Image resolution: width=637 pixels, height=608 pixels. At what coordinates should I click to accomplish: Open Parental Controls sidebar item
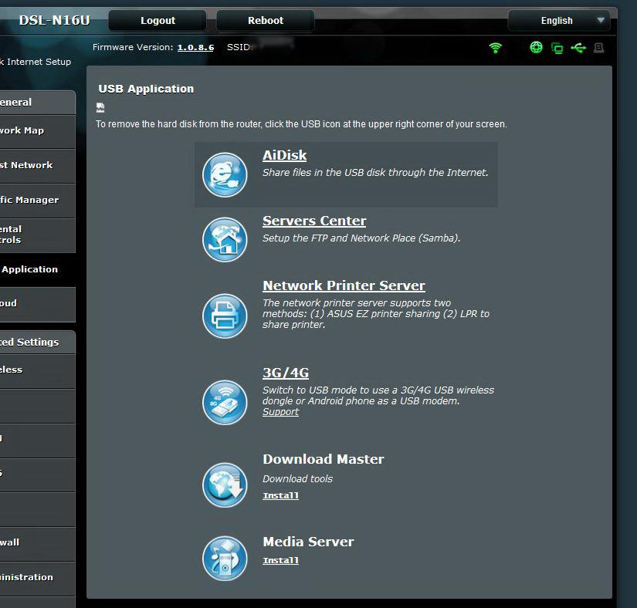click(x=37, y=235)
